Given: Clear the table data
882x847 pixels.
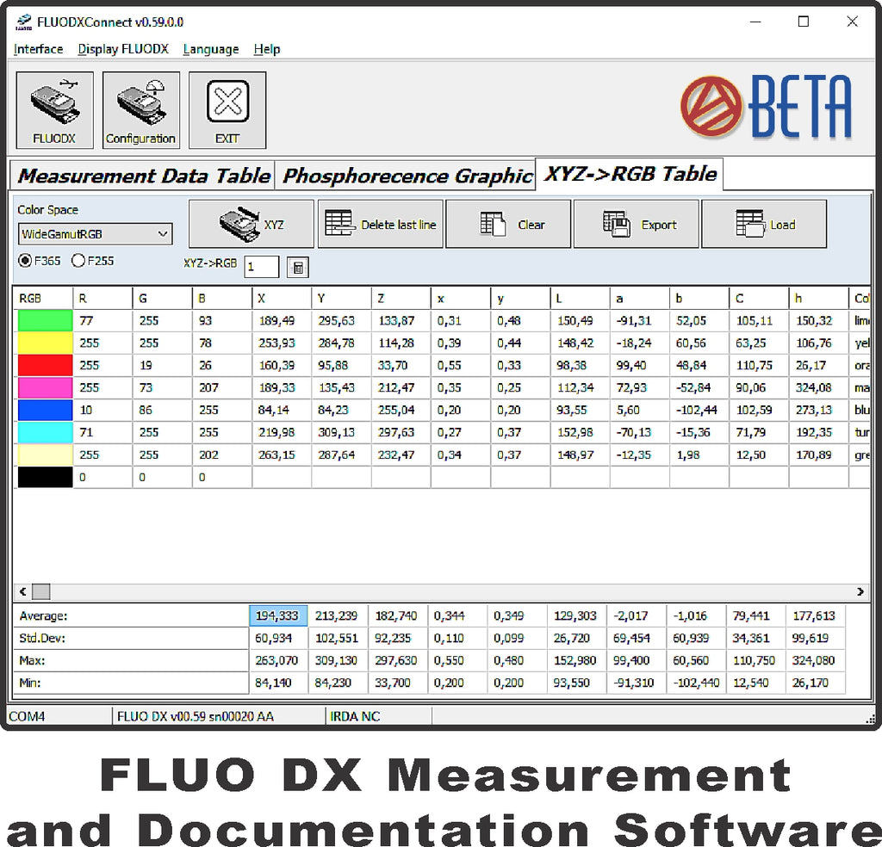Looking at the screenshot, I should point(507,225).
